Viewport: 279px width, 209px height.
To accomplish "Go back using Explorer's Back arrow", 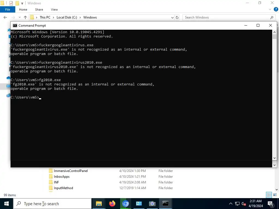I will [x=5, y=17].
